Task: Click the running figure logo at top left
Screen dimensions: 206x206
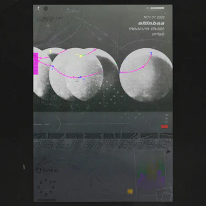Action: pos(38,9)
